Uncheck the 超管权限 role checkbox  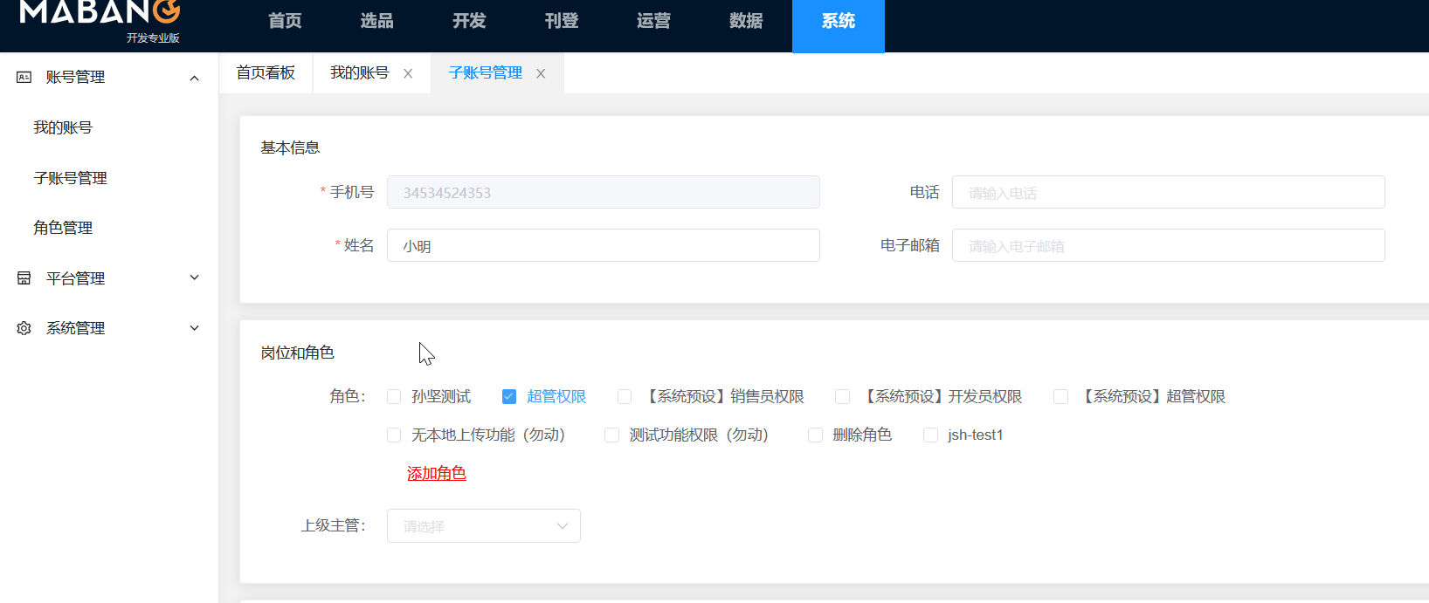[x=509, y=397]
